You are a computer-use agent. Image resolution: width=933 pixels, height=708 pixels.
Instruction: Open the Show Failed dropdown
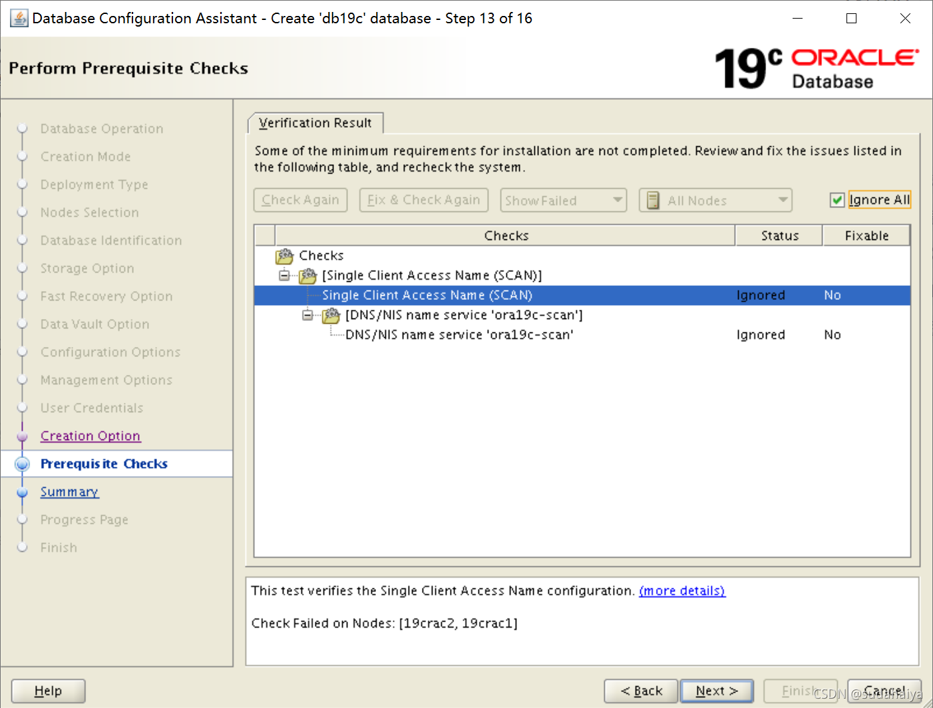pyautogui.click(x=563, y=200)
